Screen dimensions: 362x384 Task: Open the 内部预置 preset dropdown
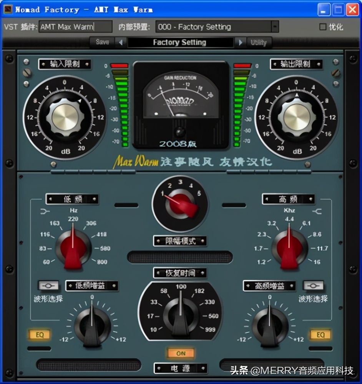coord(274,27)
